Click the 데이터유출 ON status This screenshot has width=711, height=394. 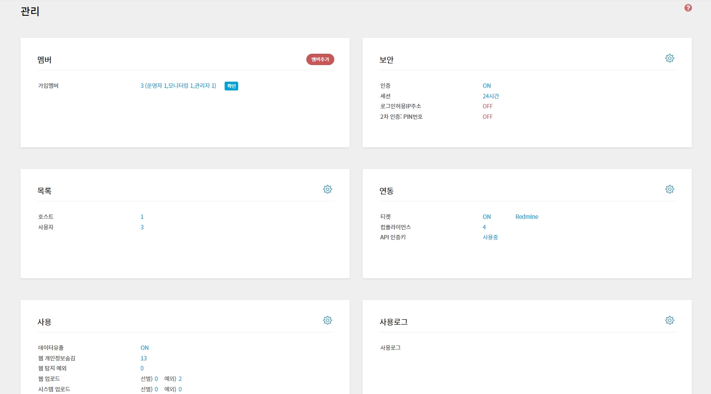(x=144, y=348)
